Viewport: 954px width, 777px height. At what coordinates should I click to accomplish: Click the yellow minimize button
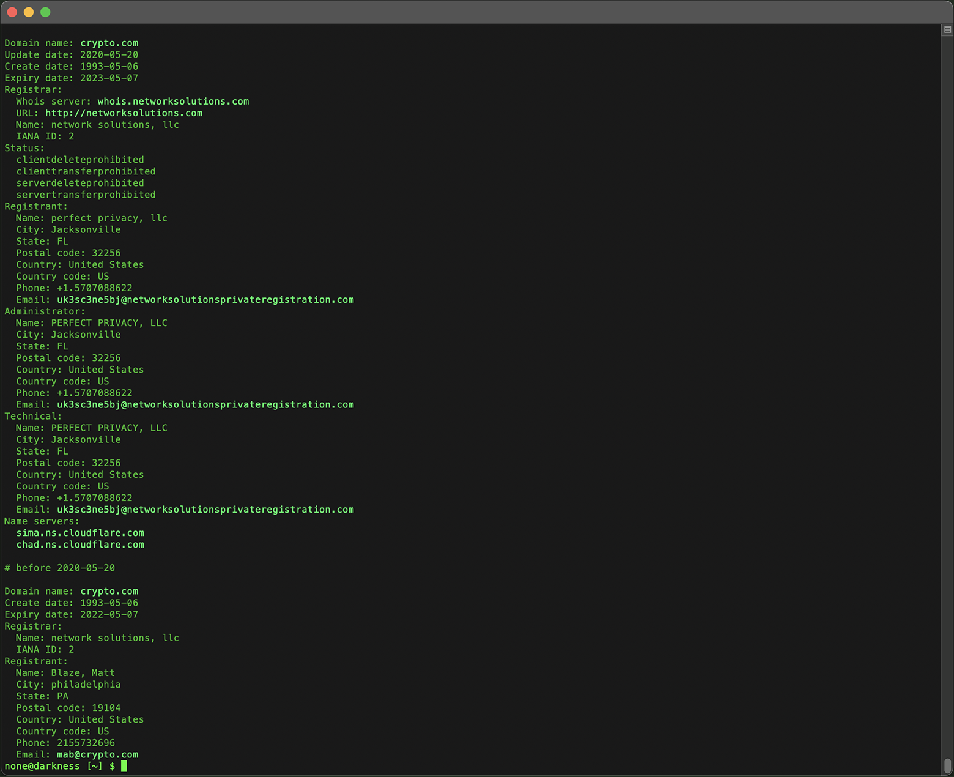tap(28, 11)
